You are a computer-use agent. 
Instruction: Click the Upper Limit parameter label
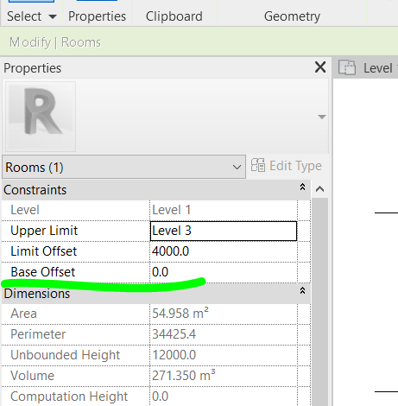[x=44, y=231]
